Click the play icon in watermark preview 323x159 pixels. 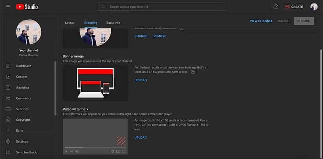(x=66, y=151)
